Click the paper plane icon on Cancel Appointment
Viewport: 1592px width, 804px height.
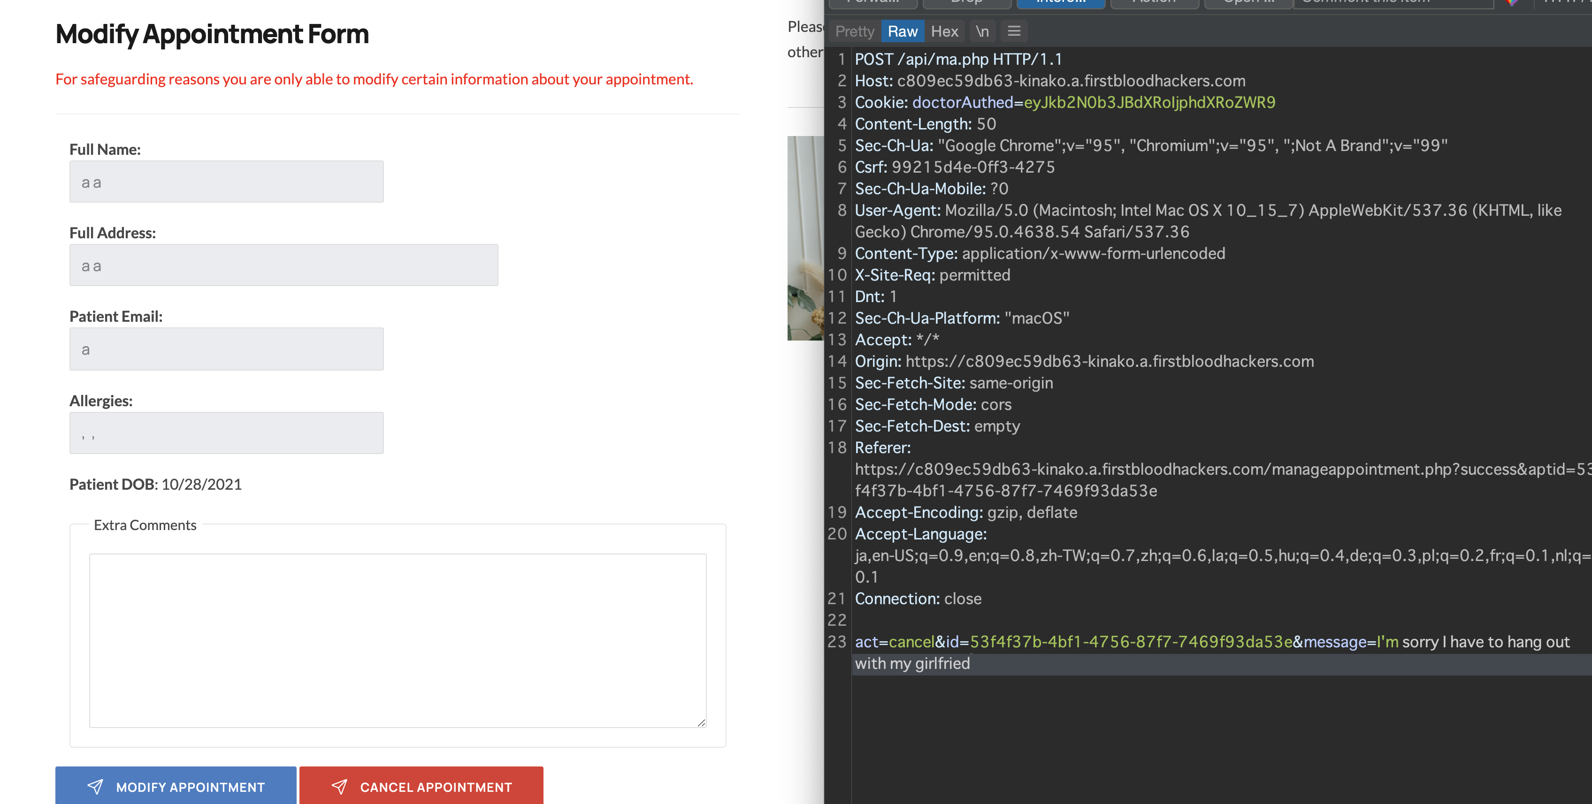(339, 786)
